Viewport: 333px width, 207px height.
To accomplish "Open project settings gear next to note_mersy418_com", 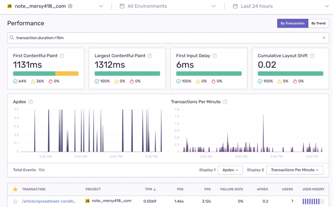I will click(70, 6).
